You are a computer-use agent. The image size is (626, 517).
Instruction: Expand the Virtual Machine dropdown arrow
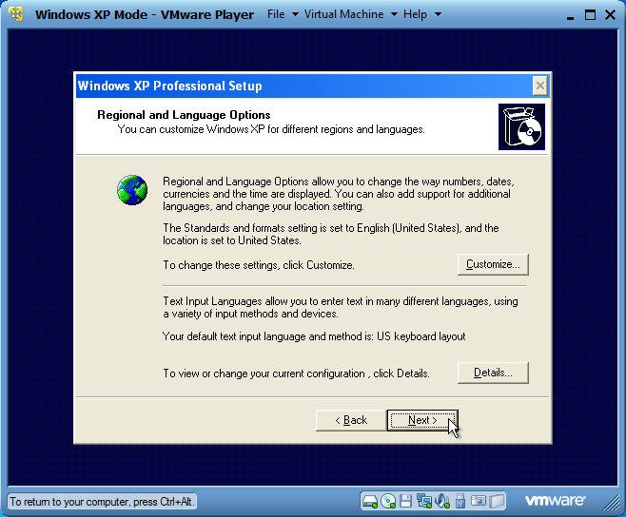(x=393, y=15)
